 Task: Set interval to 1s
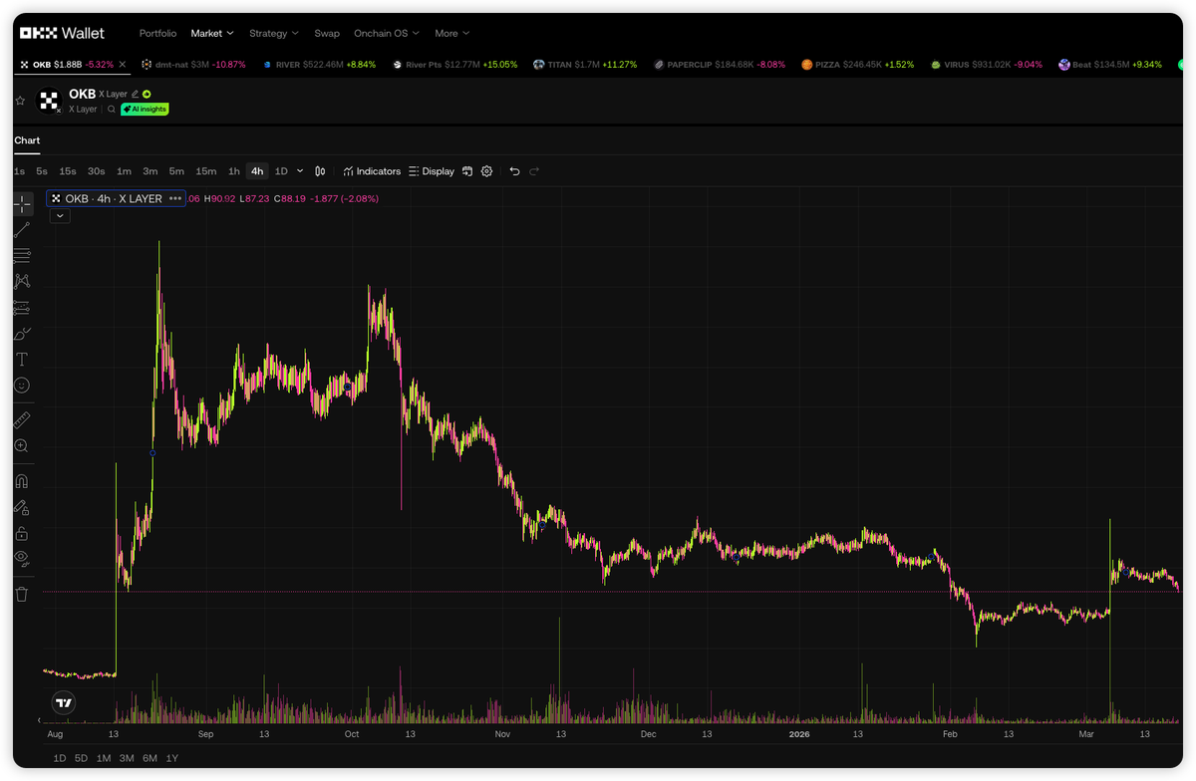click(x=20, y=171)
